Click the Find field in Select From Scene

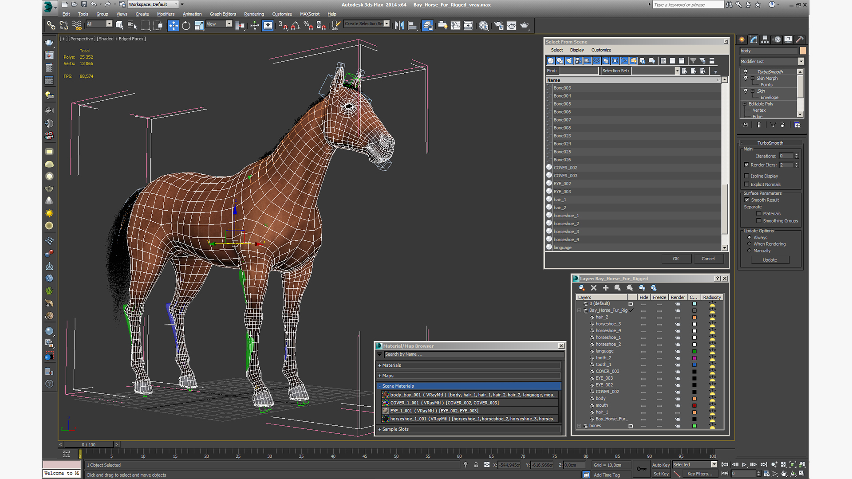(x=579, y=71)
